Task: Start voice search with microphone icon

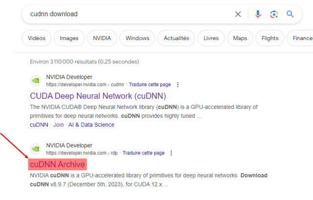Action: pyautogui.click(x=258, y=14)
